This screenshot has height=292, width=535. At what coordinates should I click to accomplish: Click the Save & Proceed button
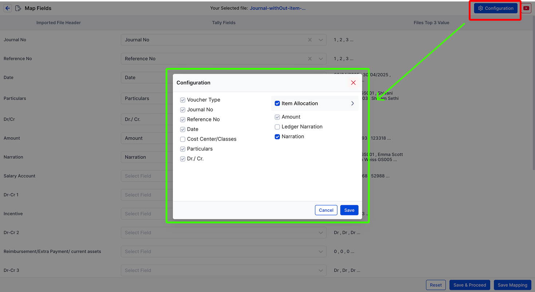[470, 285]
